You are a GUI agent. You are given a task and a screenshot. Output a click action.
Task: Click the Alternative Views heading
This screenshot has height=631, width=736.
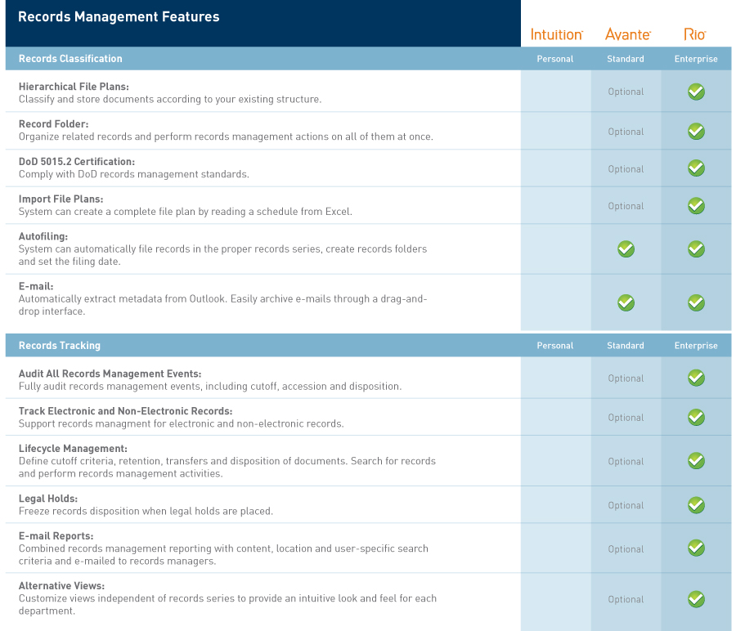tap(61, 586)
